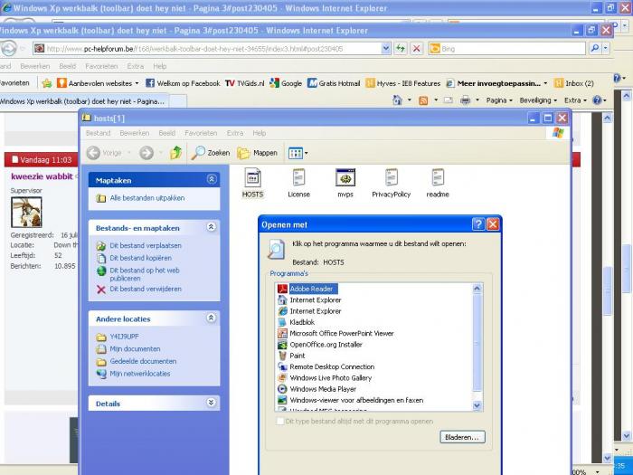This screenshot has width=633, height=475.
Task: Open Google favorite link
Action: tap(286, 83)
